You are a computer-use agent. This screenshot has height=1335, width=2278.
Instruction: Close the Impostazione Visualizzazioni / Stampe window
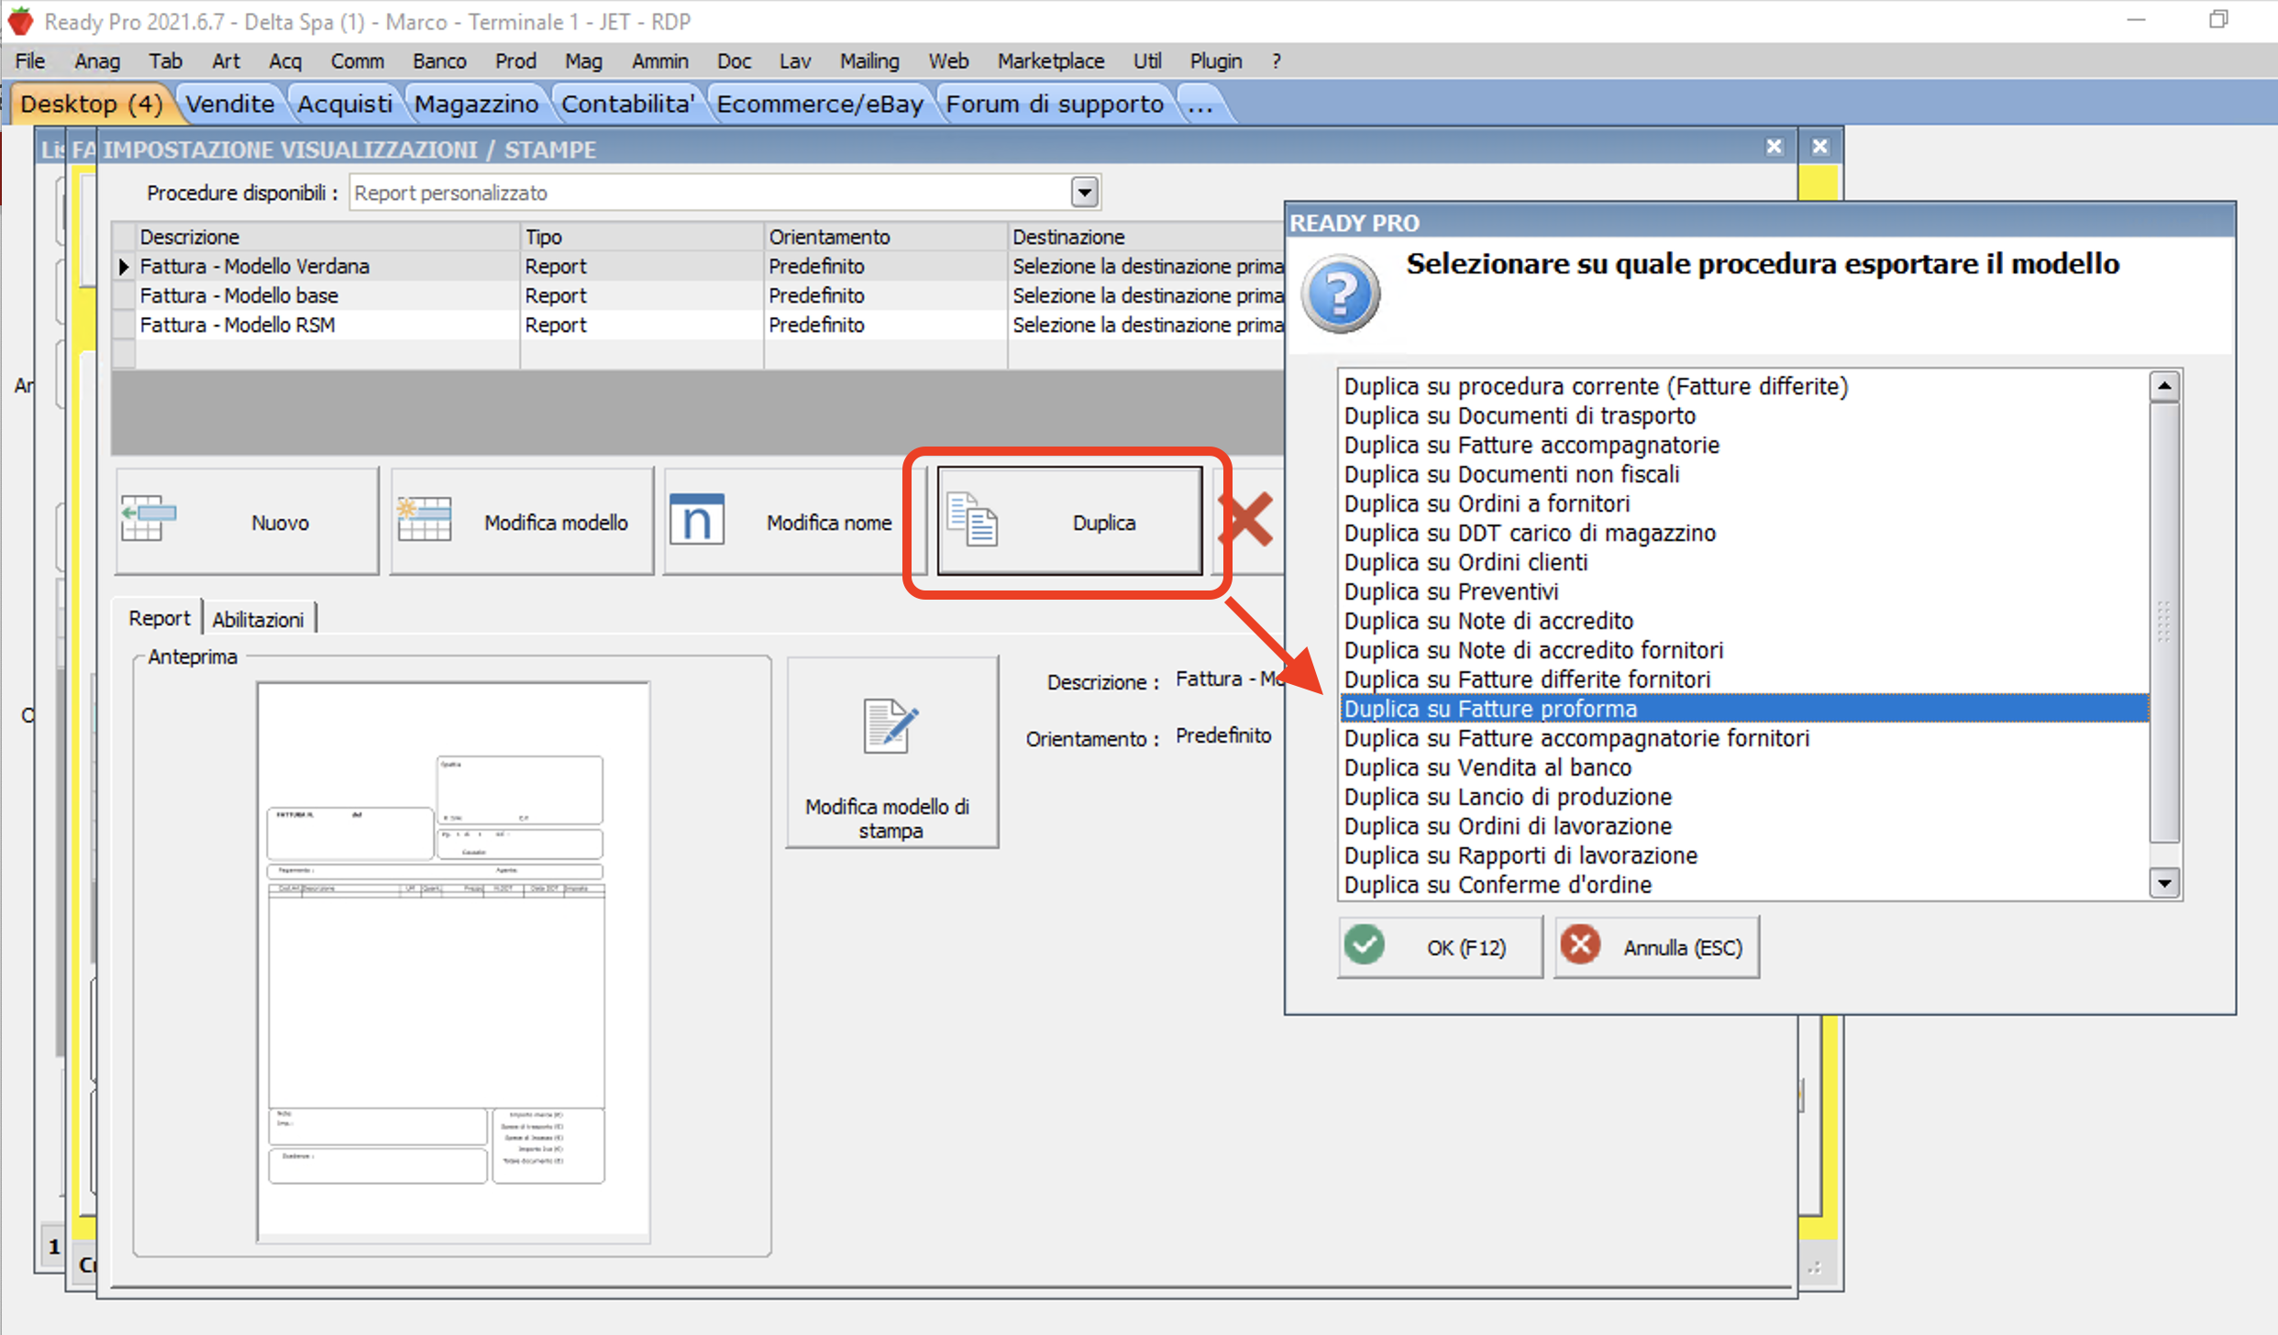pos(1775,147)
